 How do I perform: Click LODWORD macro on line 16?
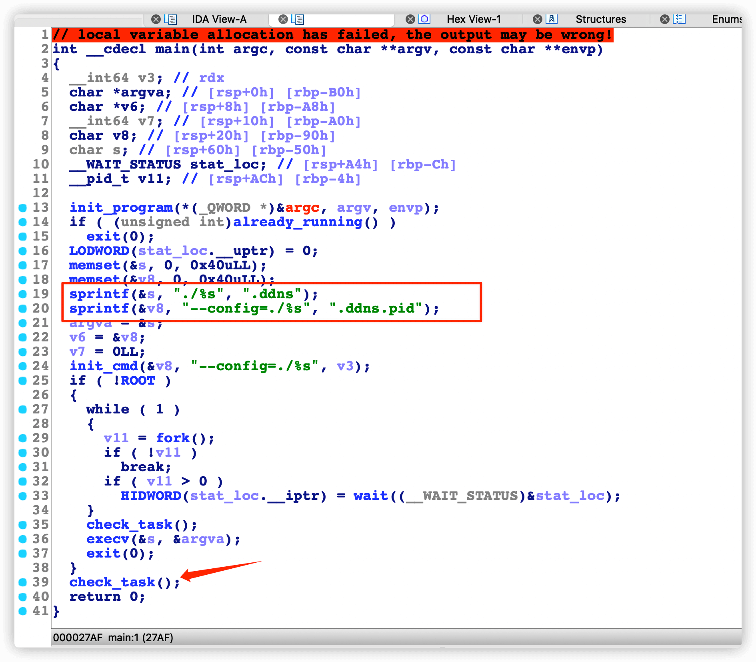(x=99, y=251)
